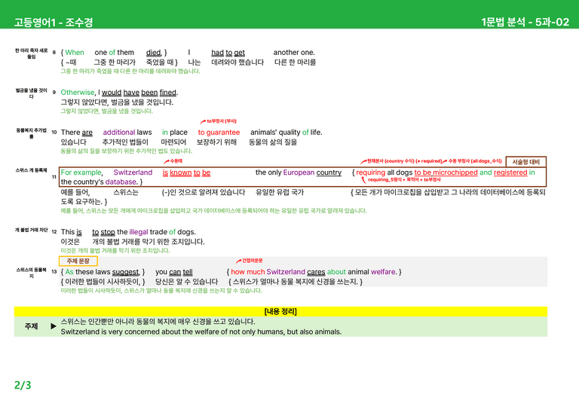This screenshot has height=409, width=579.
Task: Click the side label '동물복지 추가법률'
Action: pos(32,133)
